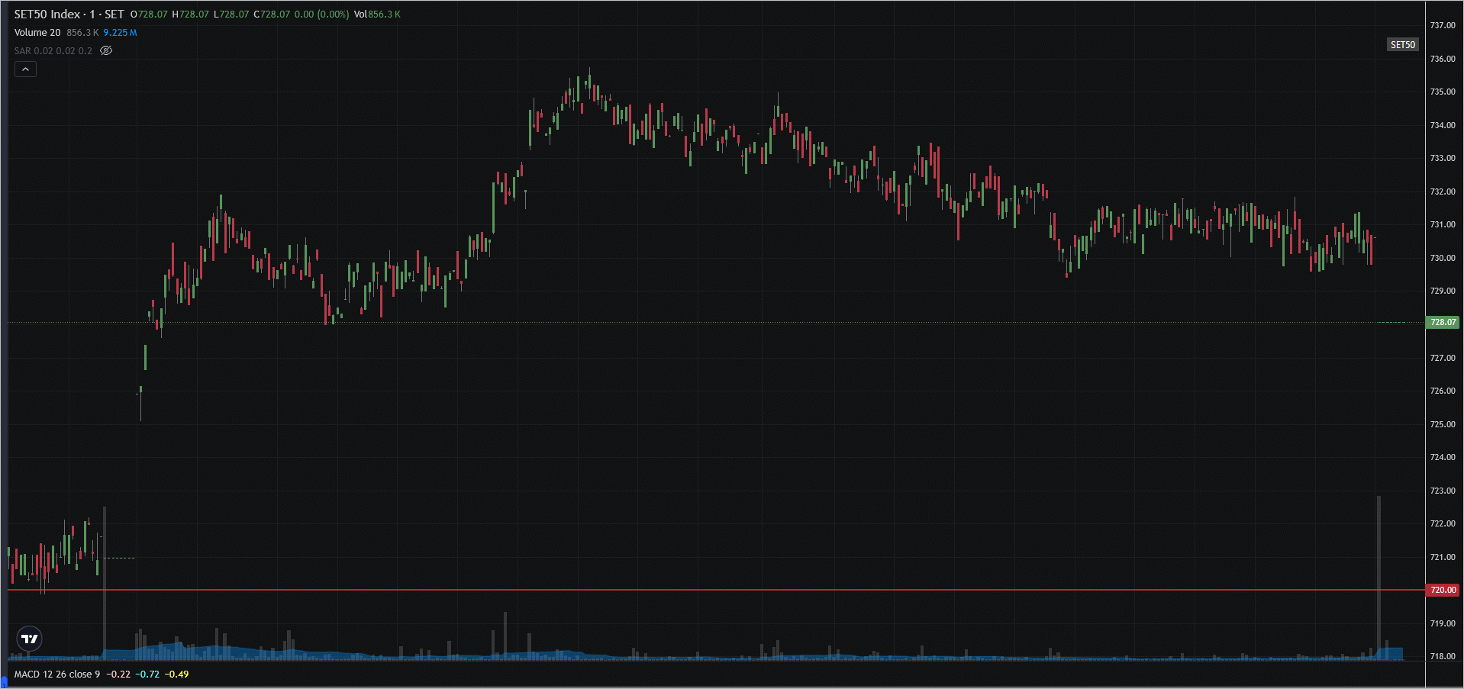Click the MACD signal value -0.49

tap(176, 674)
